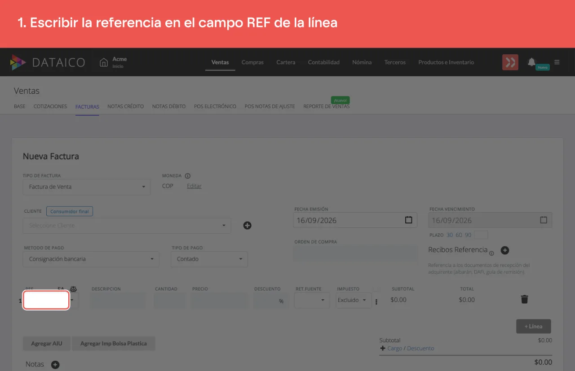Viewport: 575px width, 371px height.
Task: Click Agregar AIU button
Action: tap(47, 344)
